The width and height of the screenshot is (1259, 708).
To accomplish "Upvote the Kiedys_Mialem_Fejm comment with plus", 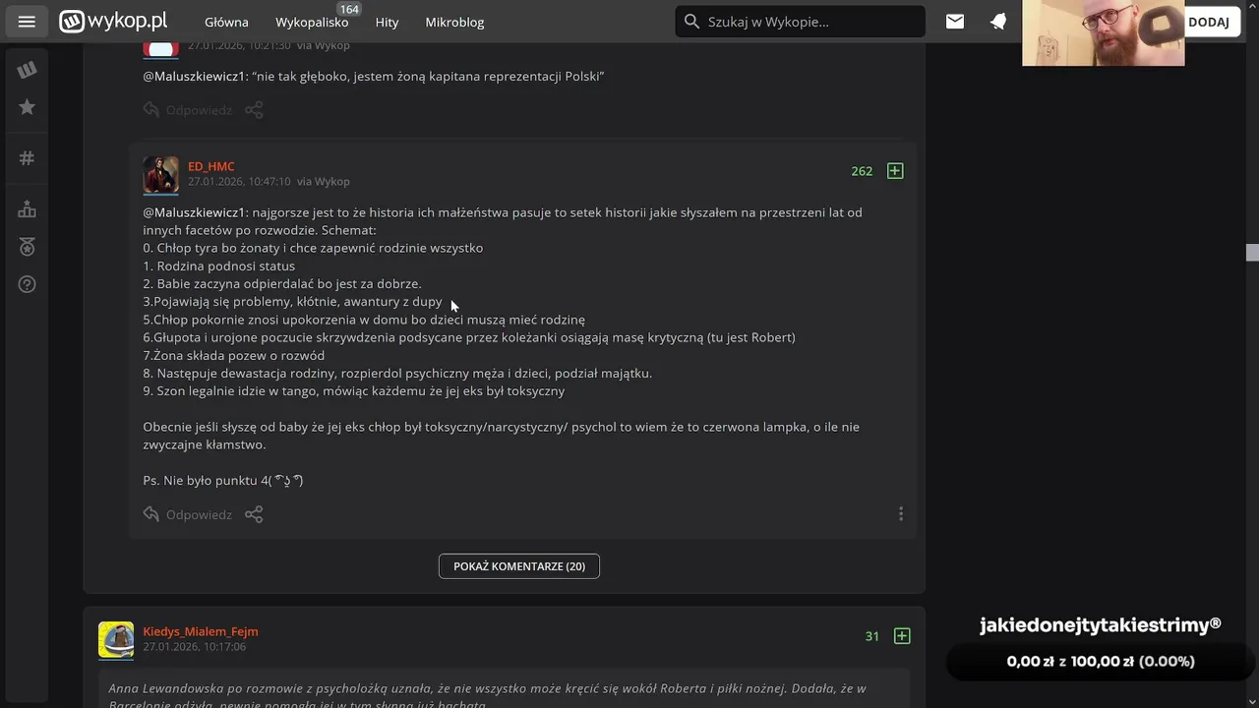I will point(902,636).
